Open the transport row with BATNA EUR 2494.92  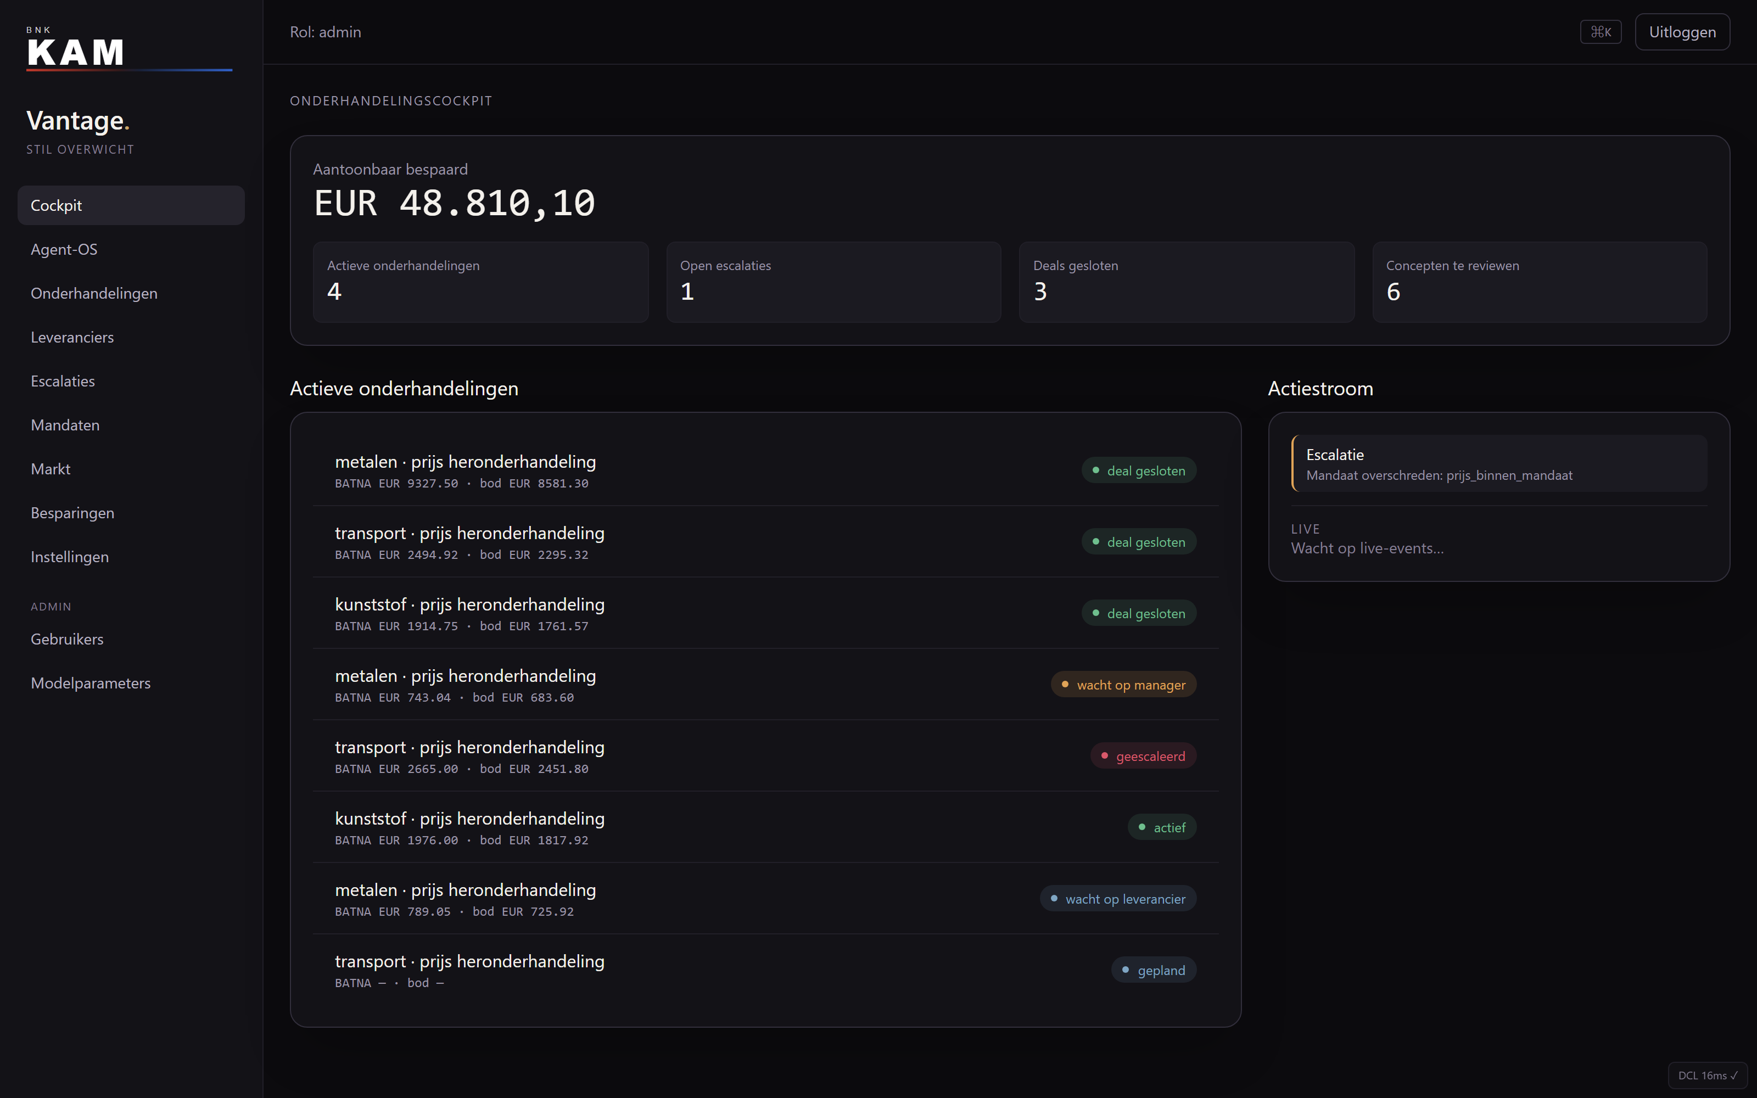765,542
